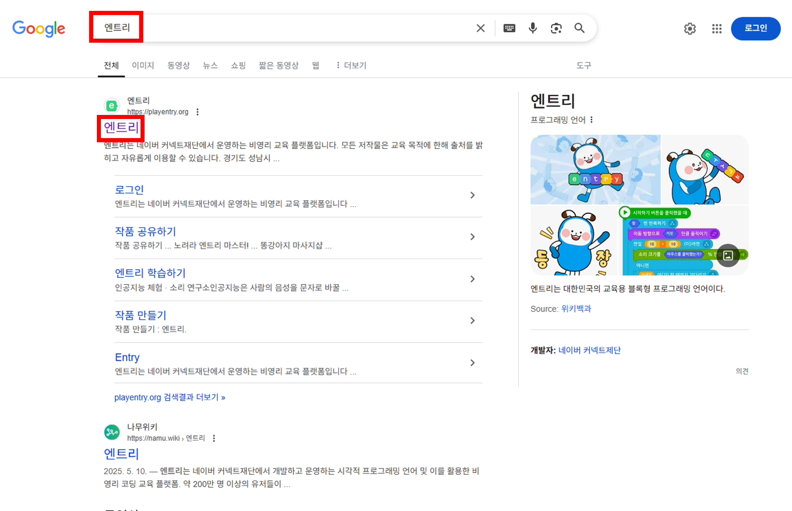Click chevron on the 로그인 sitelink row
The image size is (792, 511).
(x=472, y=195)
